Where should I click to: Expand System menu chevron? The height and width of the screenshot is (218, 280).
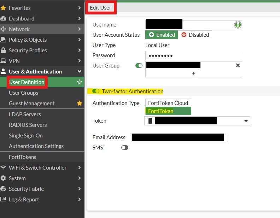pyautogui.click(x=80, y=178)
